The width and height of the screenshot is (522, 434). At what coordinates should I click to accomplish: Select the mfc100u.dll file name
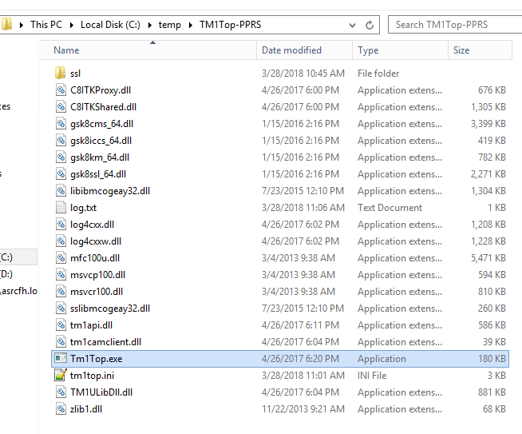coord(95,258)
